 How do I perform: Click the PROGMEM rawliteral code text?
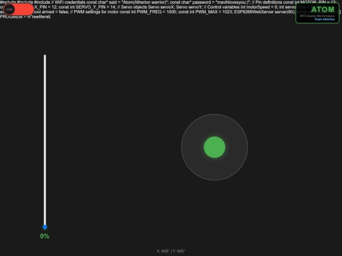click(x=25, y=17)
